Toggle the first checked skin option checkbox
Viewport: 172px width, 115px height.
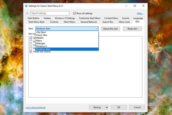click(x=31, y=38)
